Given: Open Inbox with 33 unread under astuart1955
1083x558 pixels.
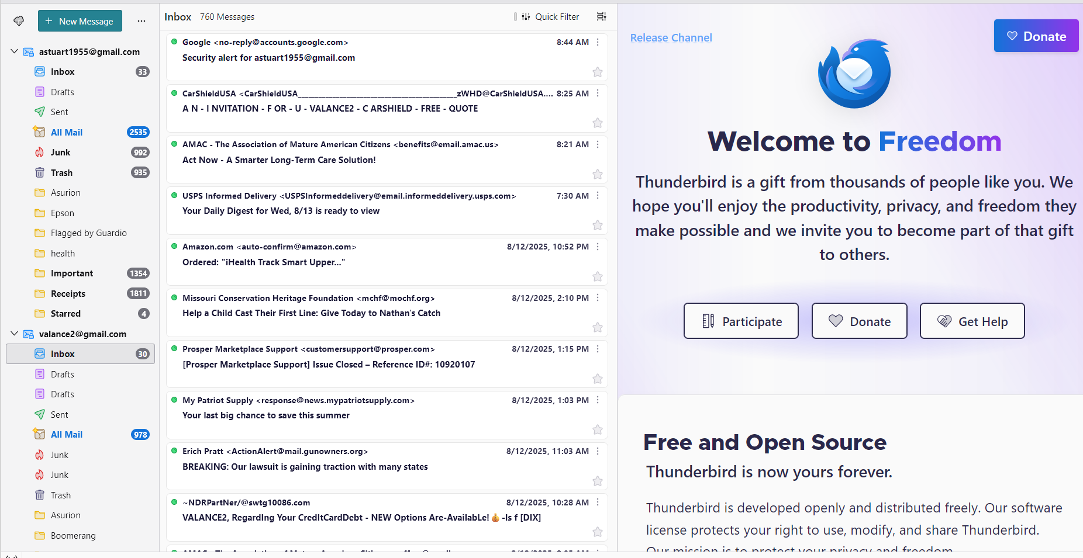Looking at the screenshot, I should (81, 72).
